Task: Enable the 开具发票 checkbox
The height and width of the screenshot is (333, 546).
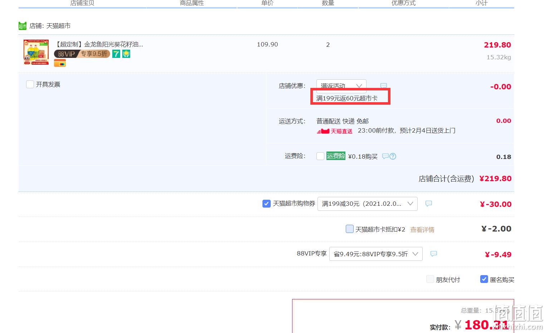Action: (30, 84)
